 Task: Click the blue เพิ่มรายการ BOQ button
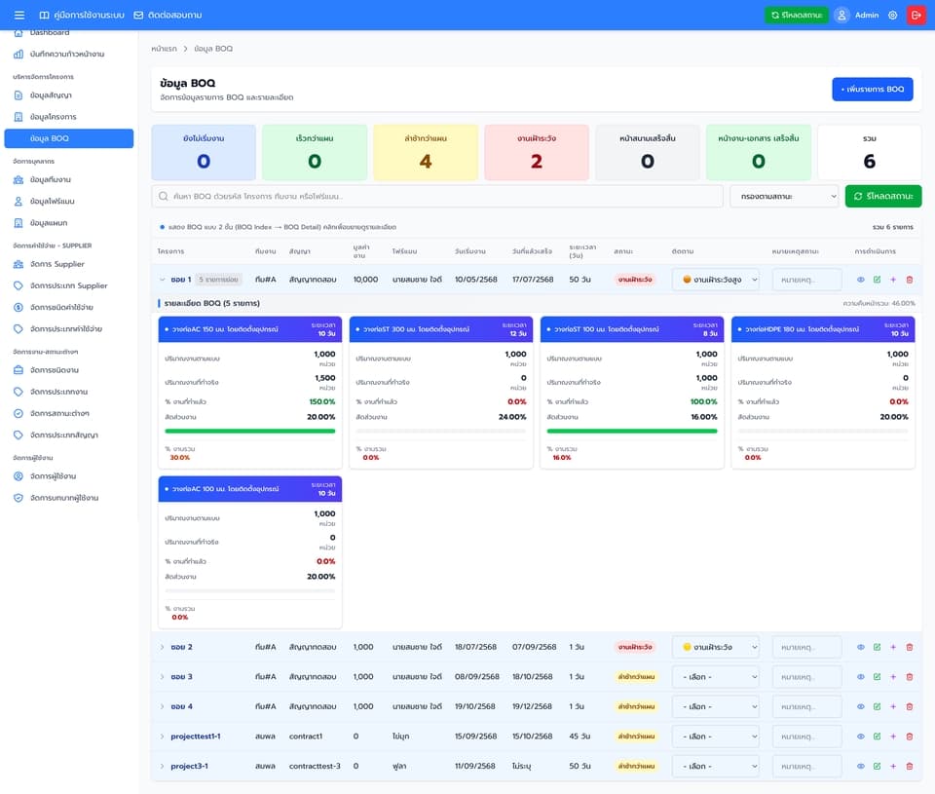coord(873,89)
